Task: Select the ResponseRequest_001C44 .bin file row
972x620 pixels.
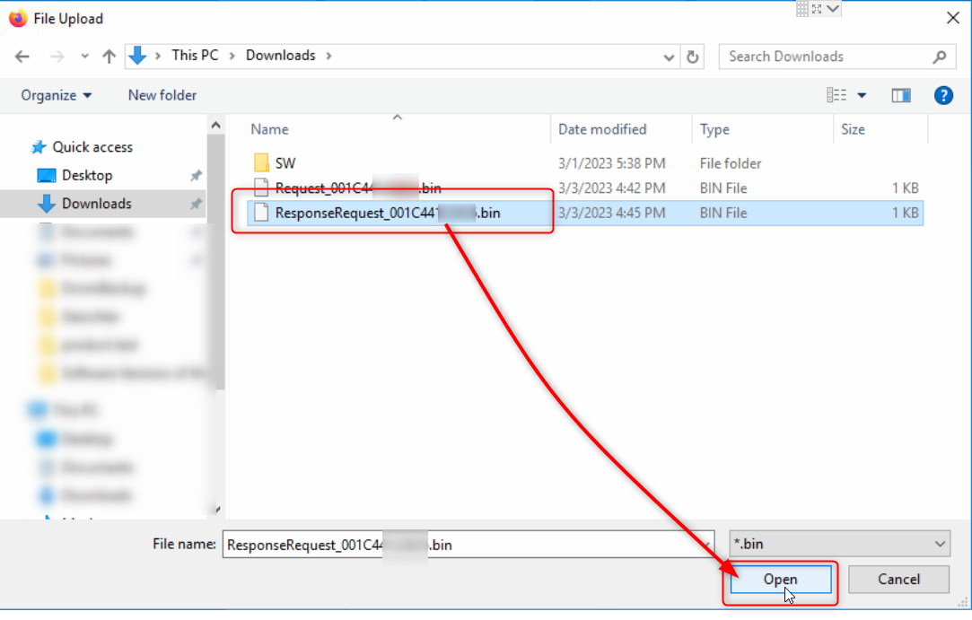Action: 584,214
